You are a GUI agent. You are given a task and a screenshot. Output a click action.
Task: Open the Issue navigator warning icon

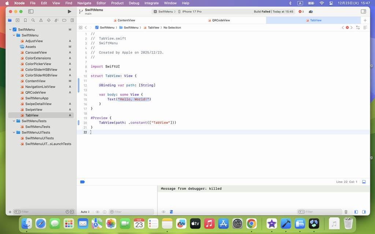[41, 20]
